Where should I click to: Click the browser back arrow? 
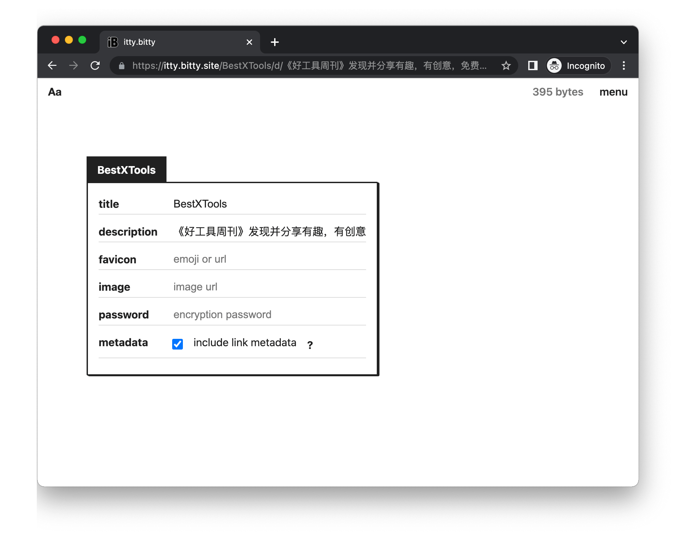52,65
